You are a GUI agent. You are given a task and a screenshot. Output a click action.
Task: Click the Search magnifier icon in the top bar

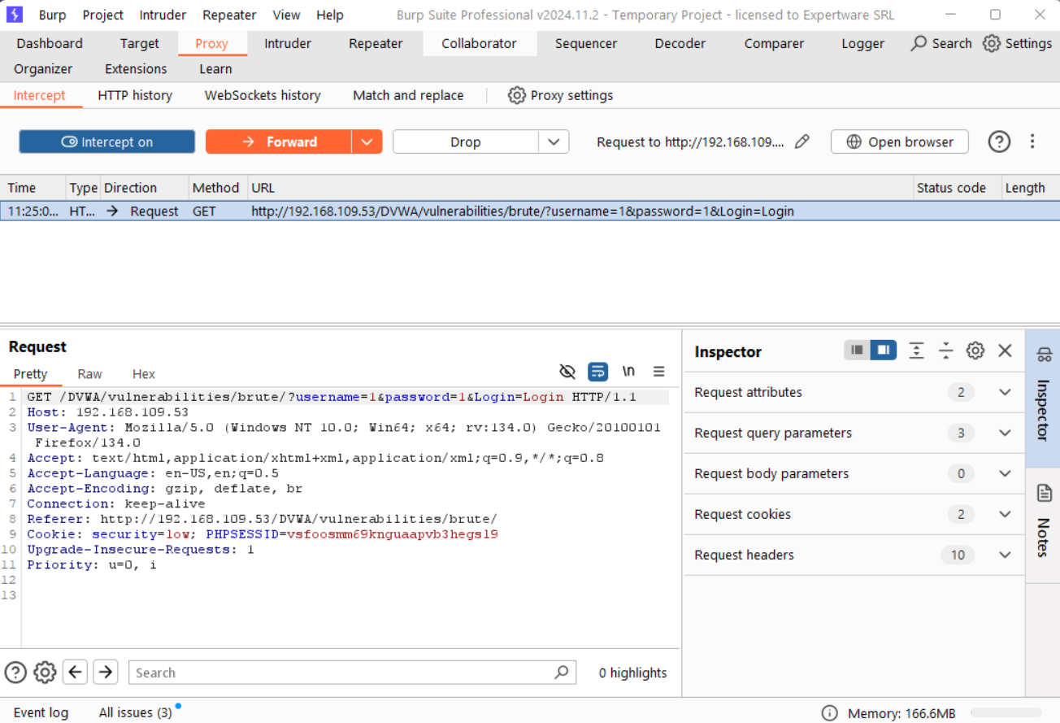919,43
